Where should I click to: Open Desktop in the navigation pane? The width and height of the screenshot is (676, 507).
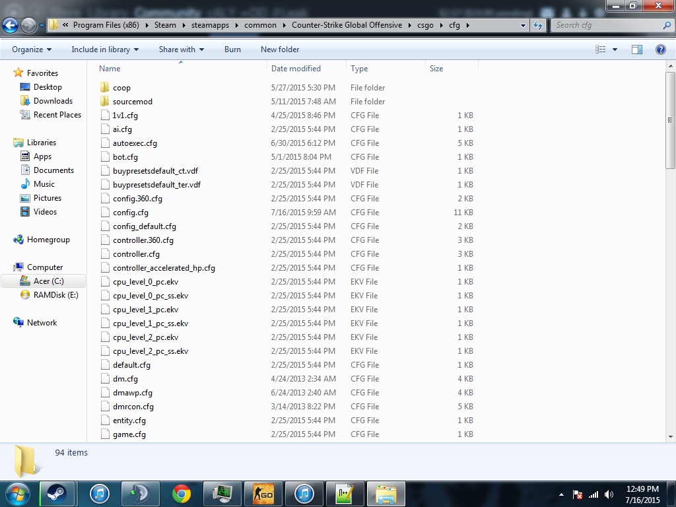tap(48, 87)
